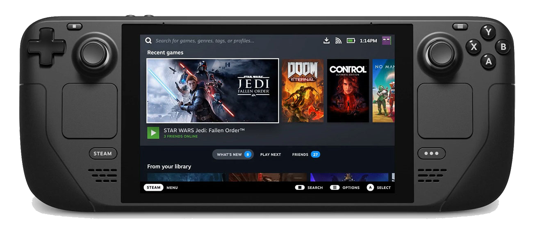
Task: Click the A button glyph in footer
Action: 370,187
